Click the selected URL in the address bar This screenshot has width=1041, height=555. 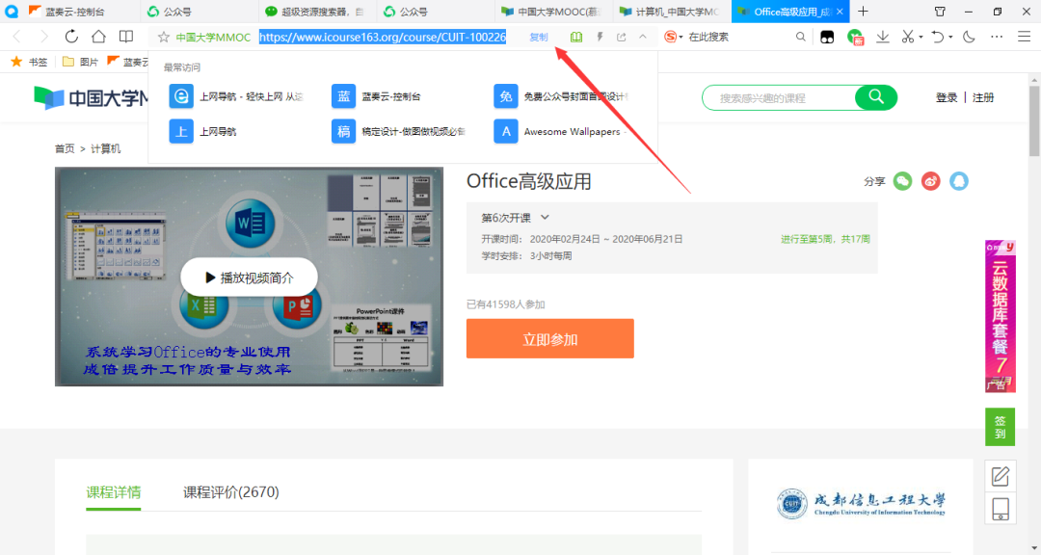[x=383, y=38]
